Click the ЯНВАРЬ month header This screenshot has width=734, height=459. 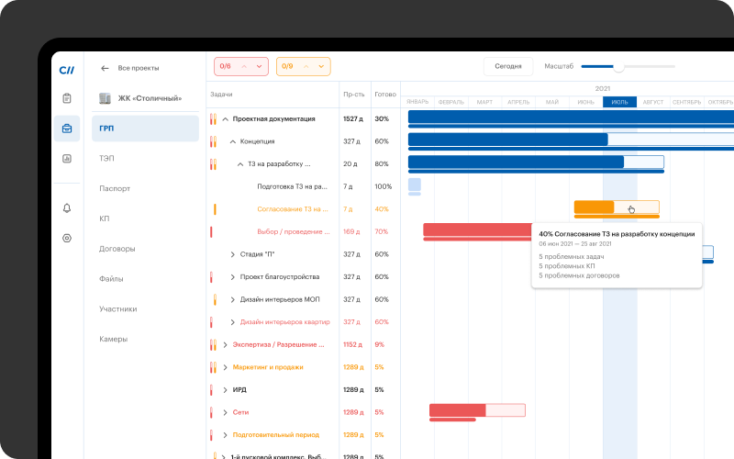[x=417, y=102]
